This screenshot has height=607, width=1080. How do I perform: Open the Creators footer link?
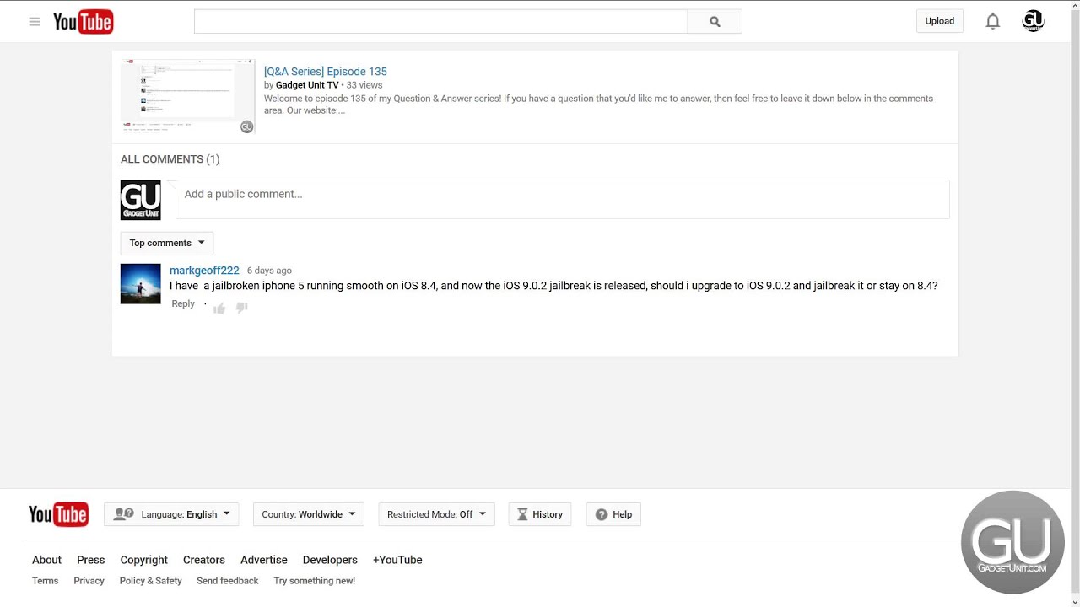click(x=204, y=560)
